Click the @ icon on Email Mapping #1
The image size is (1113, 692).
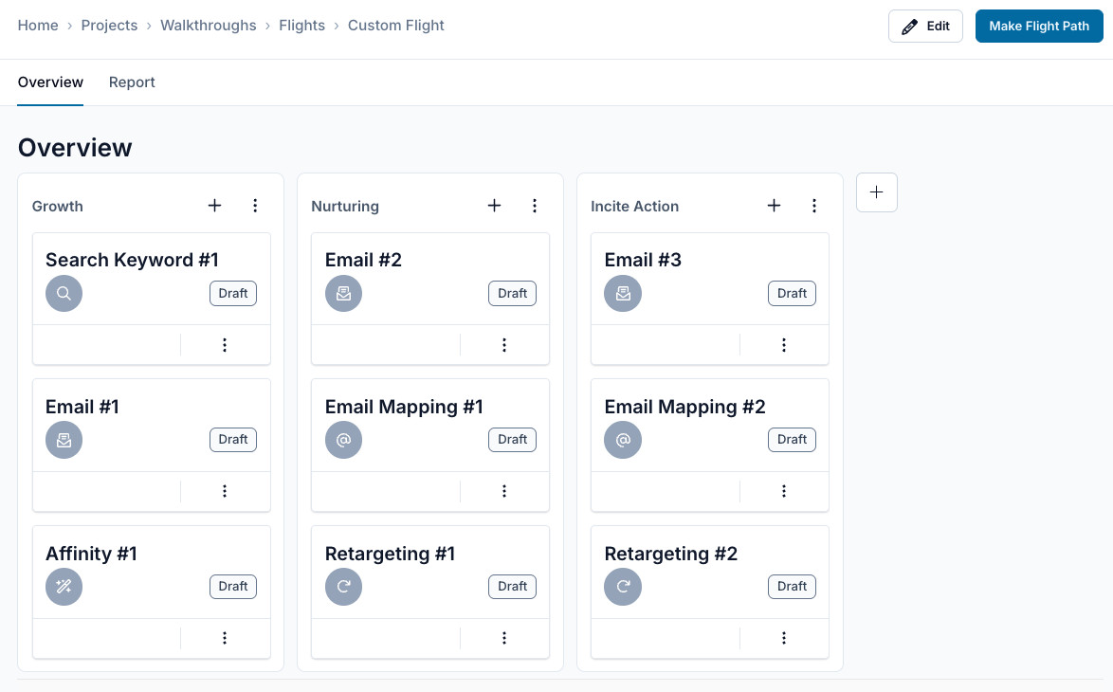[343, 440]
